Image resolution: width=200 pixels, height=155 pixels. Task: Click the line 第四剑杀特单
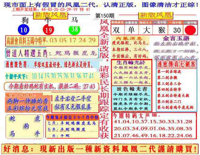tap(169, 89)
